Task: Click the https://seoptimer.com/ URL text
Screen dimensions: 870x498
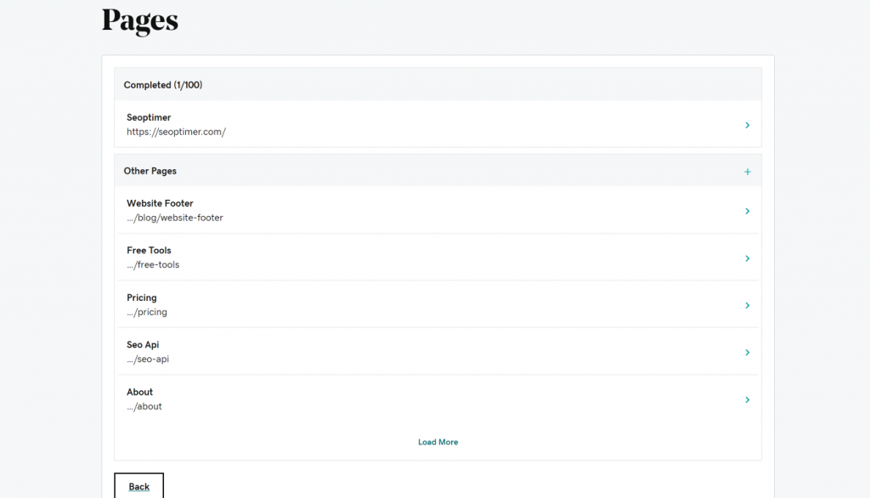Action: (176, 132)
